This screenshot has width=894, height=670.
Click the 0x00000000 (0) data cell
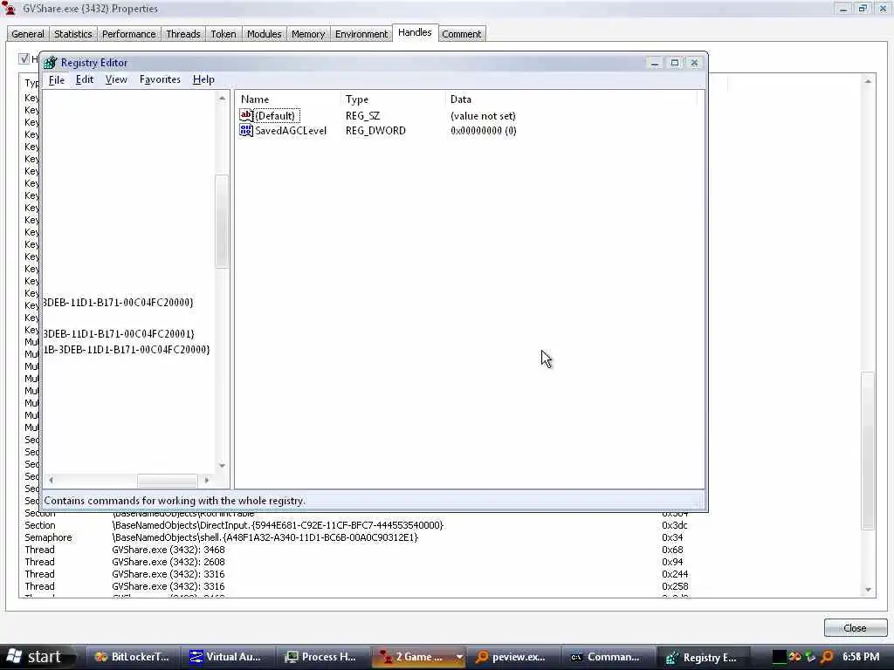pos(484,131)
